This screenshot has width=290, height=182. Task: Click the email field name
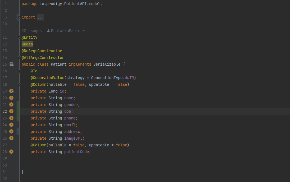70,125
